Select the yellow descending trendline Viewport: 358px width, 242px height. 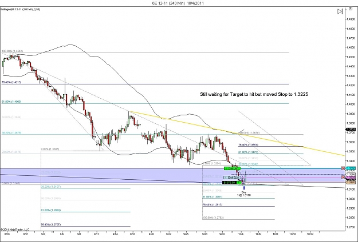[x=237, y=134]
